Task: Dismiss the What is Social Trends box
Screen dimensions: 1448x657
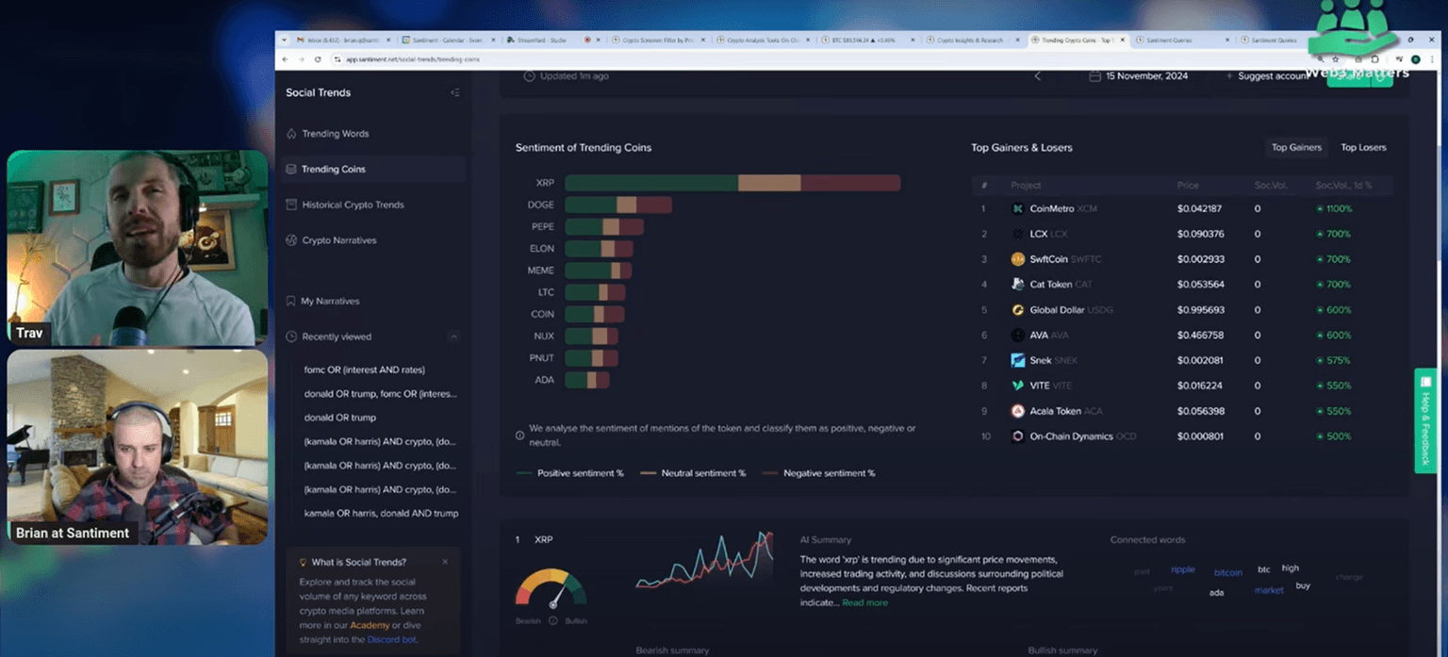Action: pyautogui.click(x=445, y=563)
